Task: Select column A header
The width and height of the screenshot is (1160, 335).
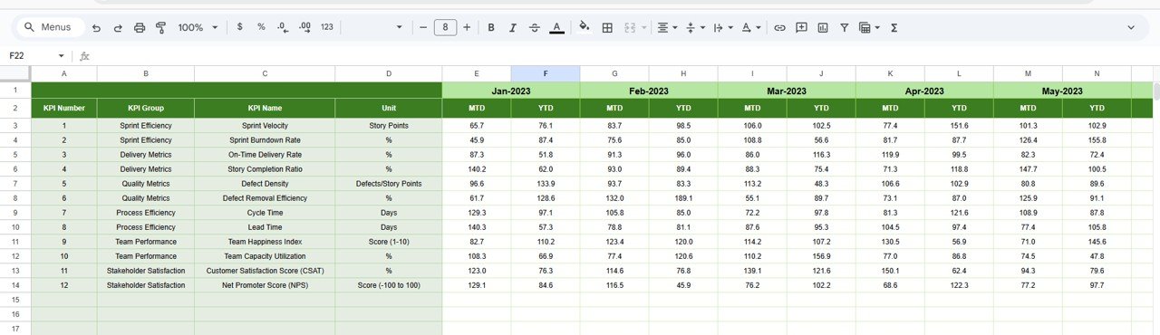Action: [63, 73]
